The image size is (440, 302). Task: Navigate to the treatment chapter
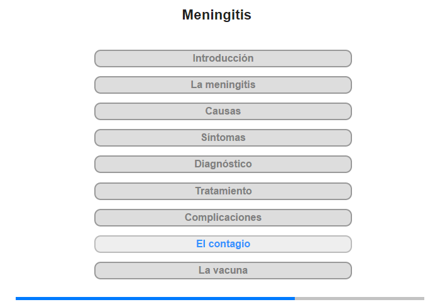(223, 191)
